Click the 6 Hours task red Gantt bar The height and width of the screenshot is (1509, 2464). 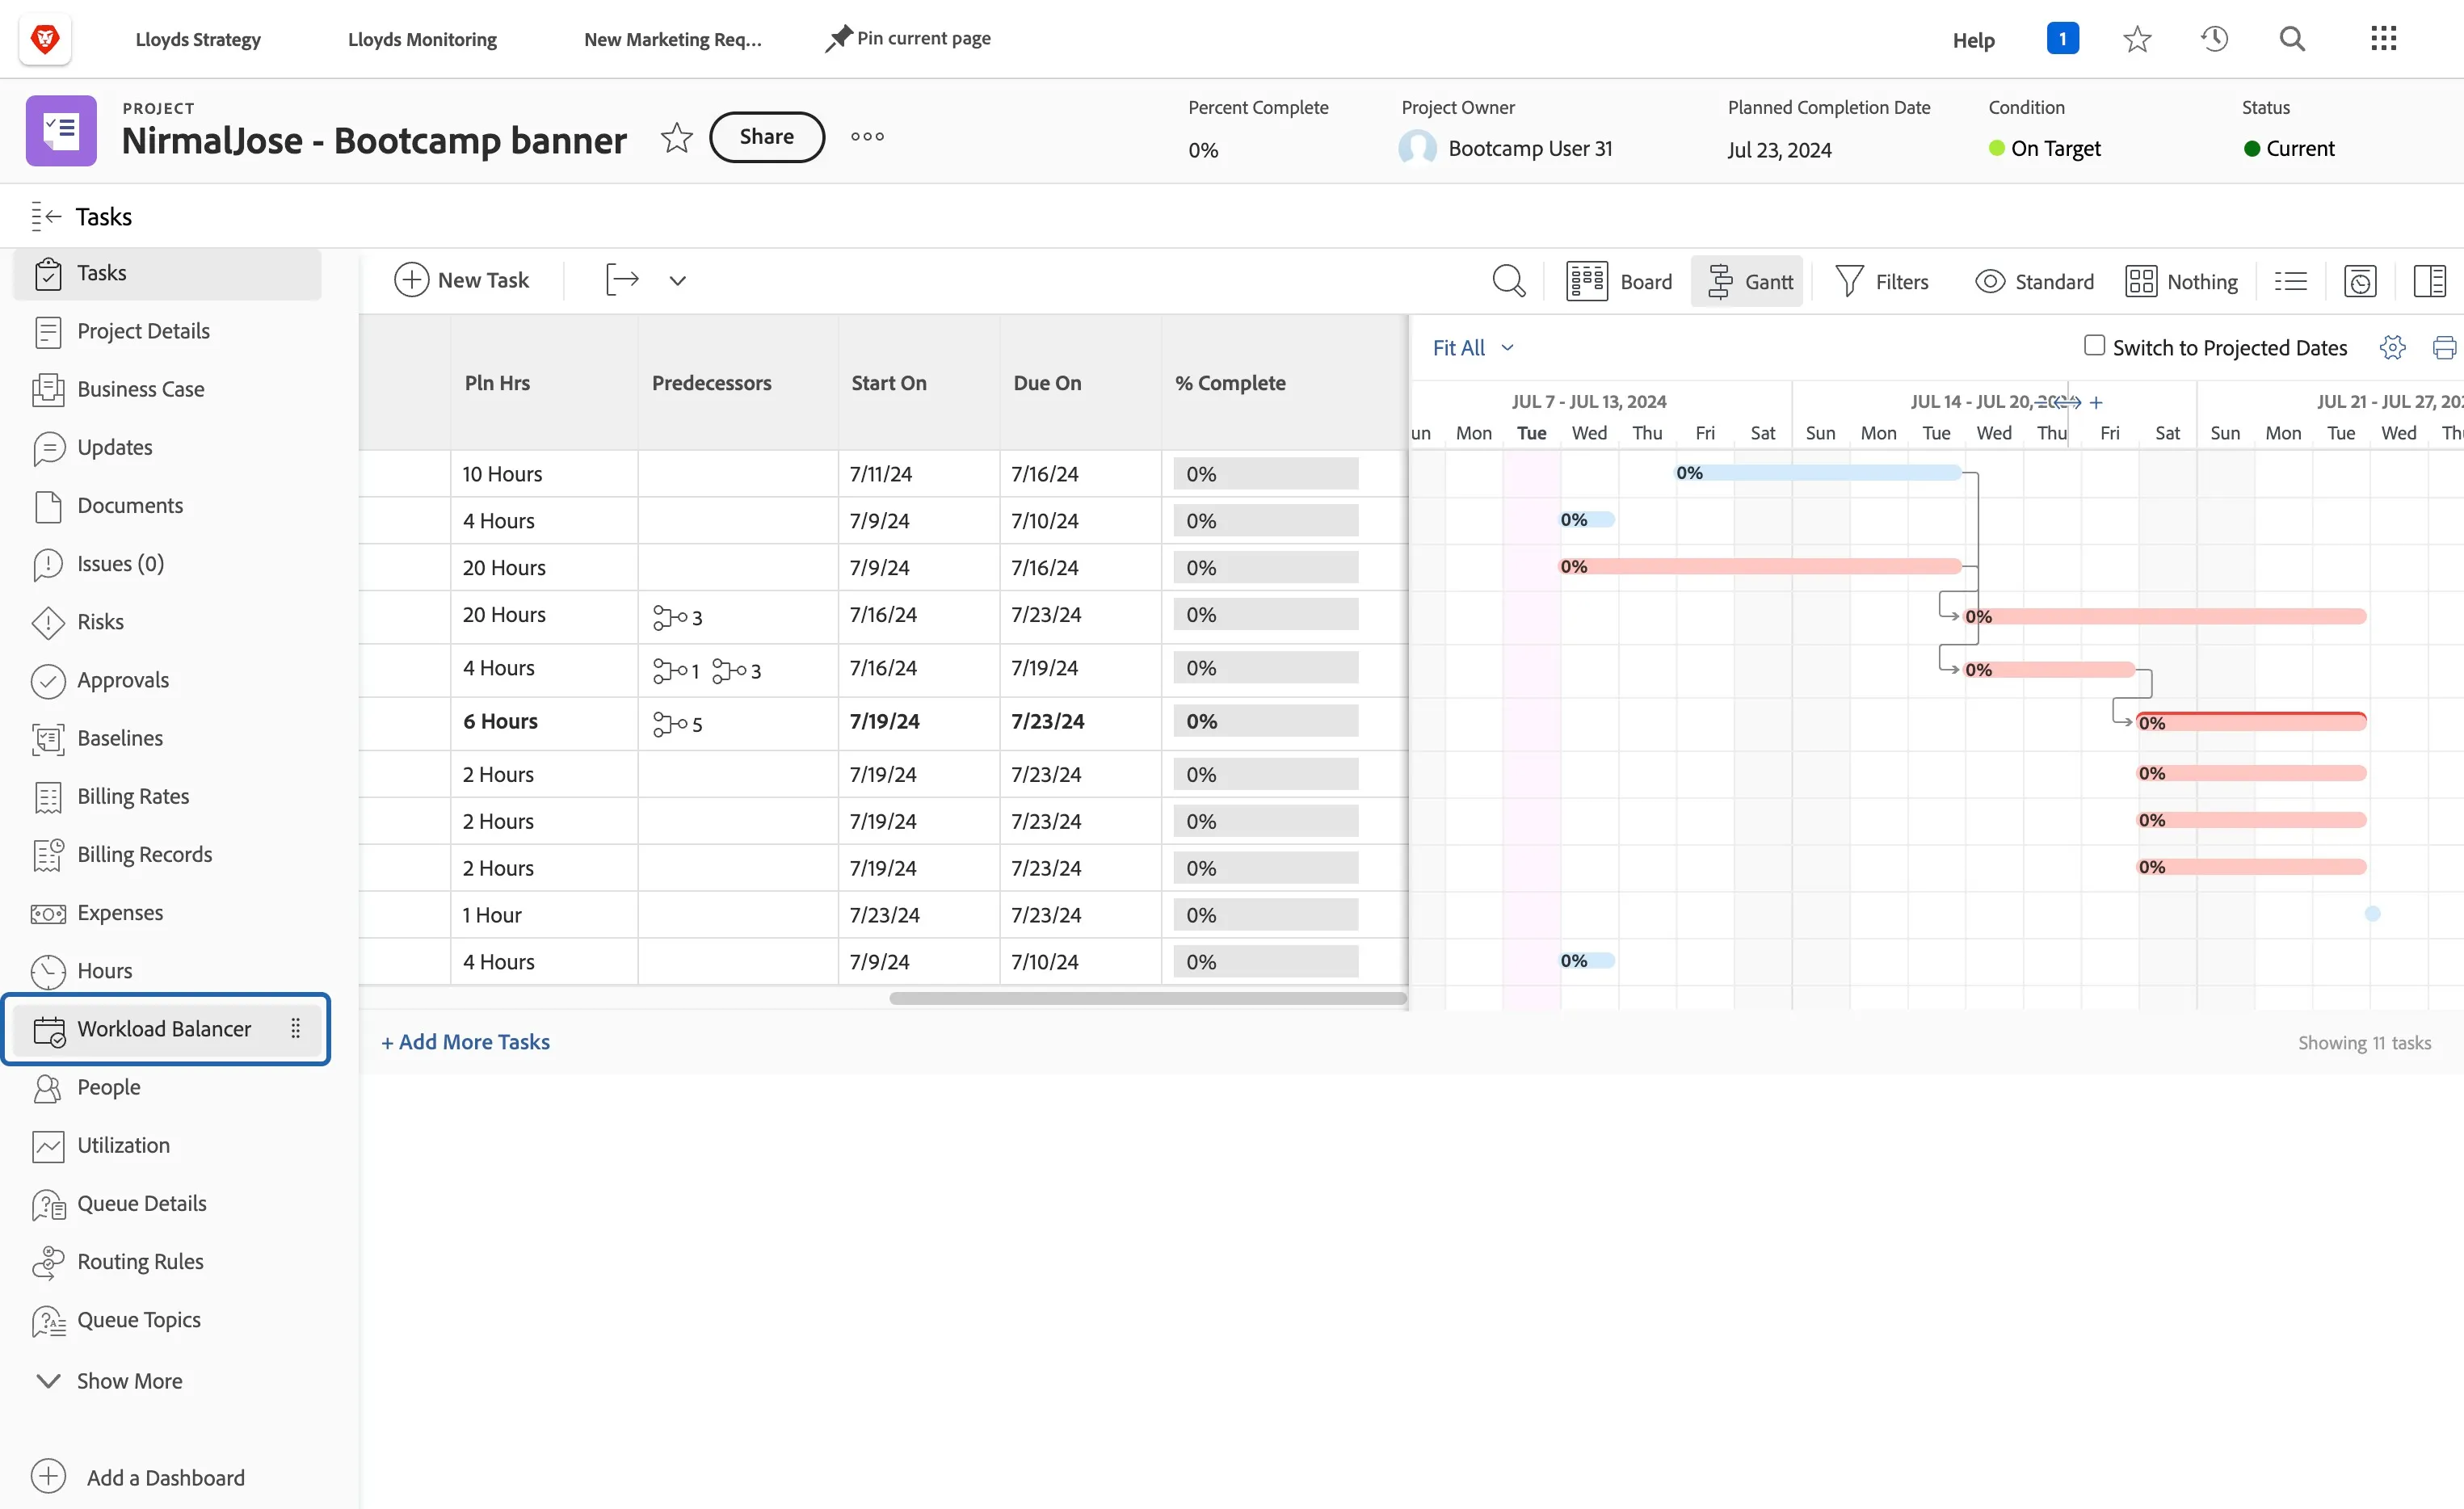2250,722
